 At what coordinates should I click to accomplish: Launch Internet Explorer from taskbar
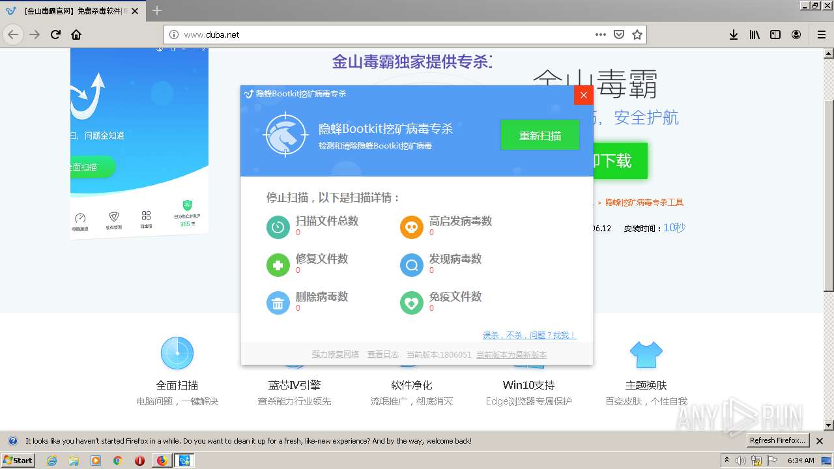[51, 461]
